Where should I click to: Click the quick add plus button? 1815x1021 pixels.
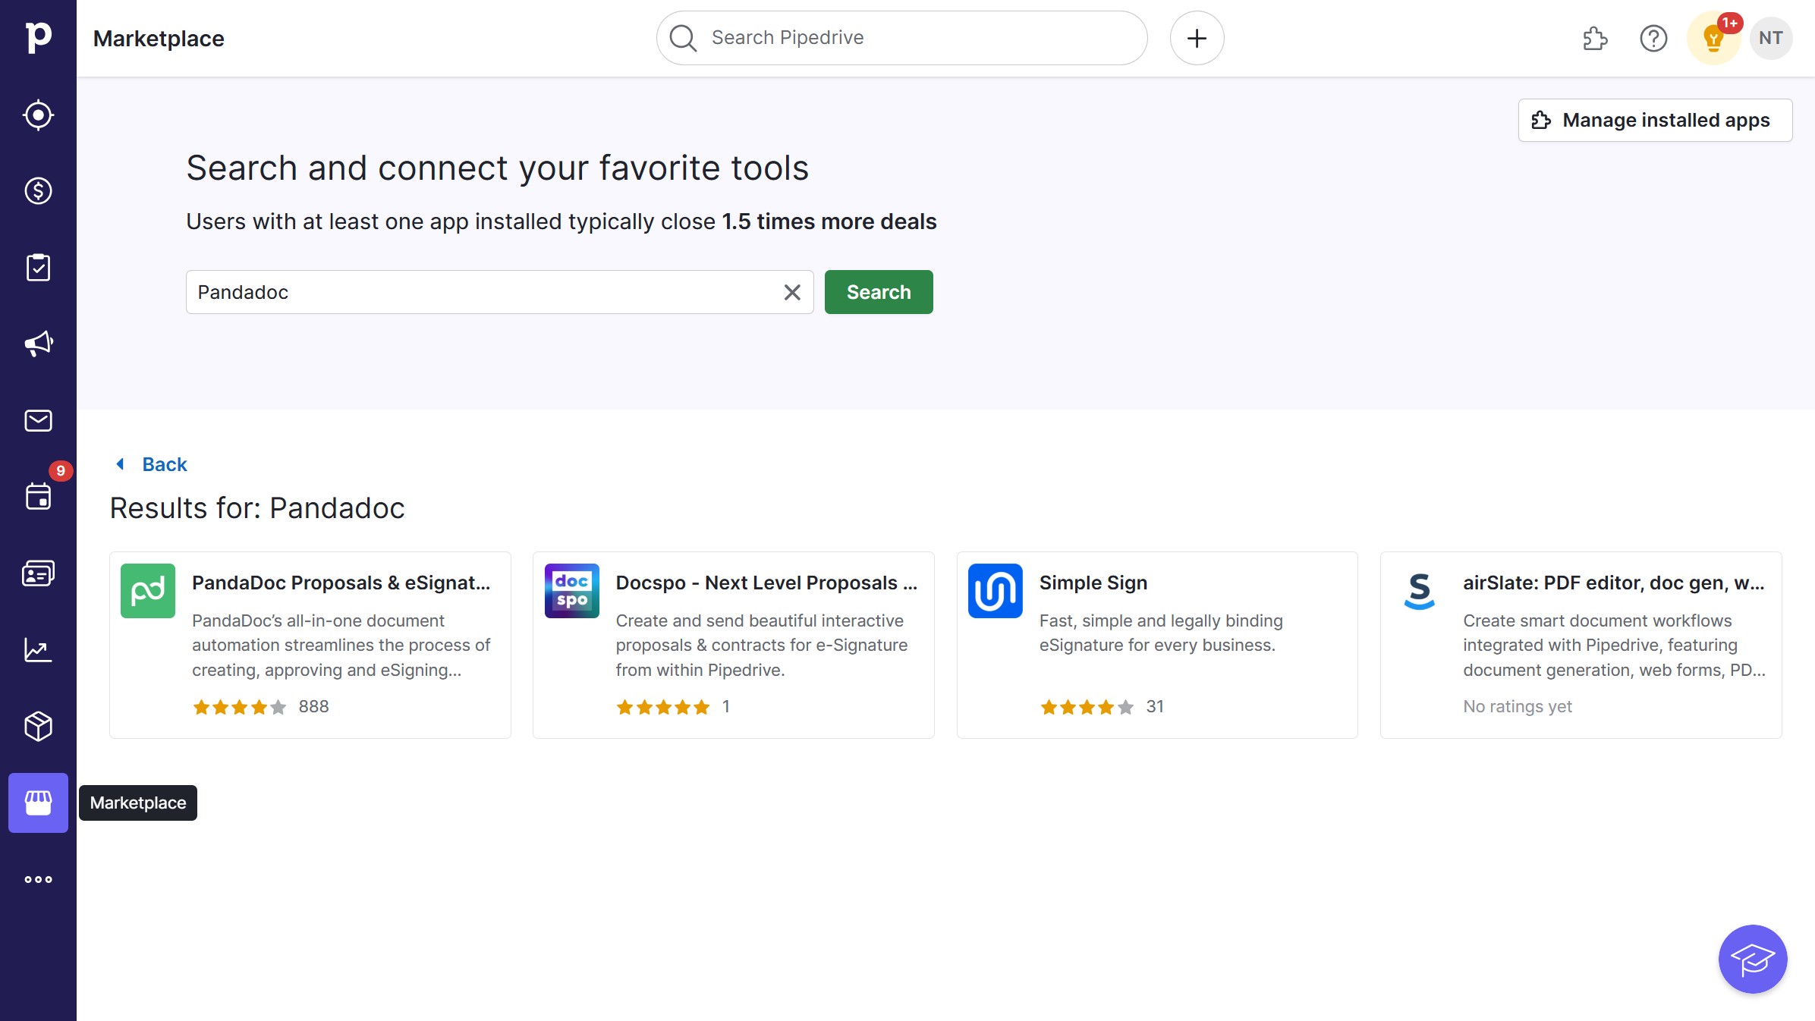(1197, 37)
